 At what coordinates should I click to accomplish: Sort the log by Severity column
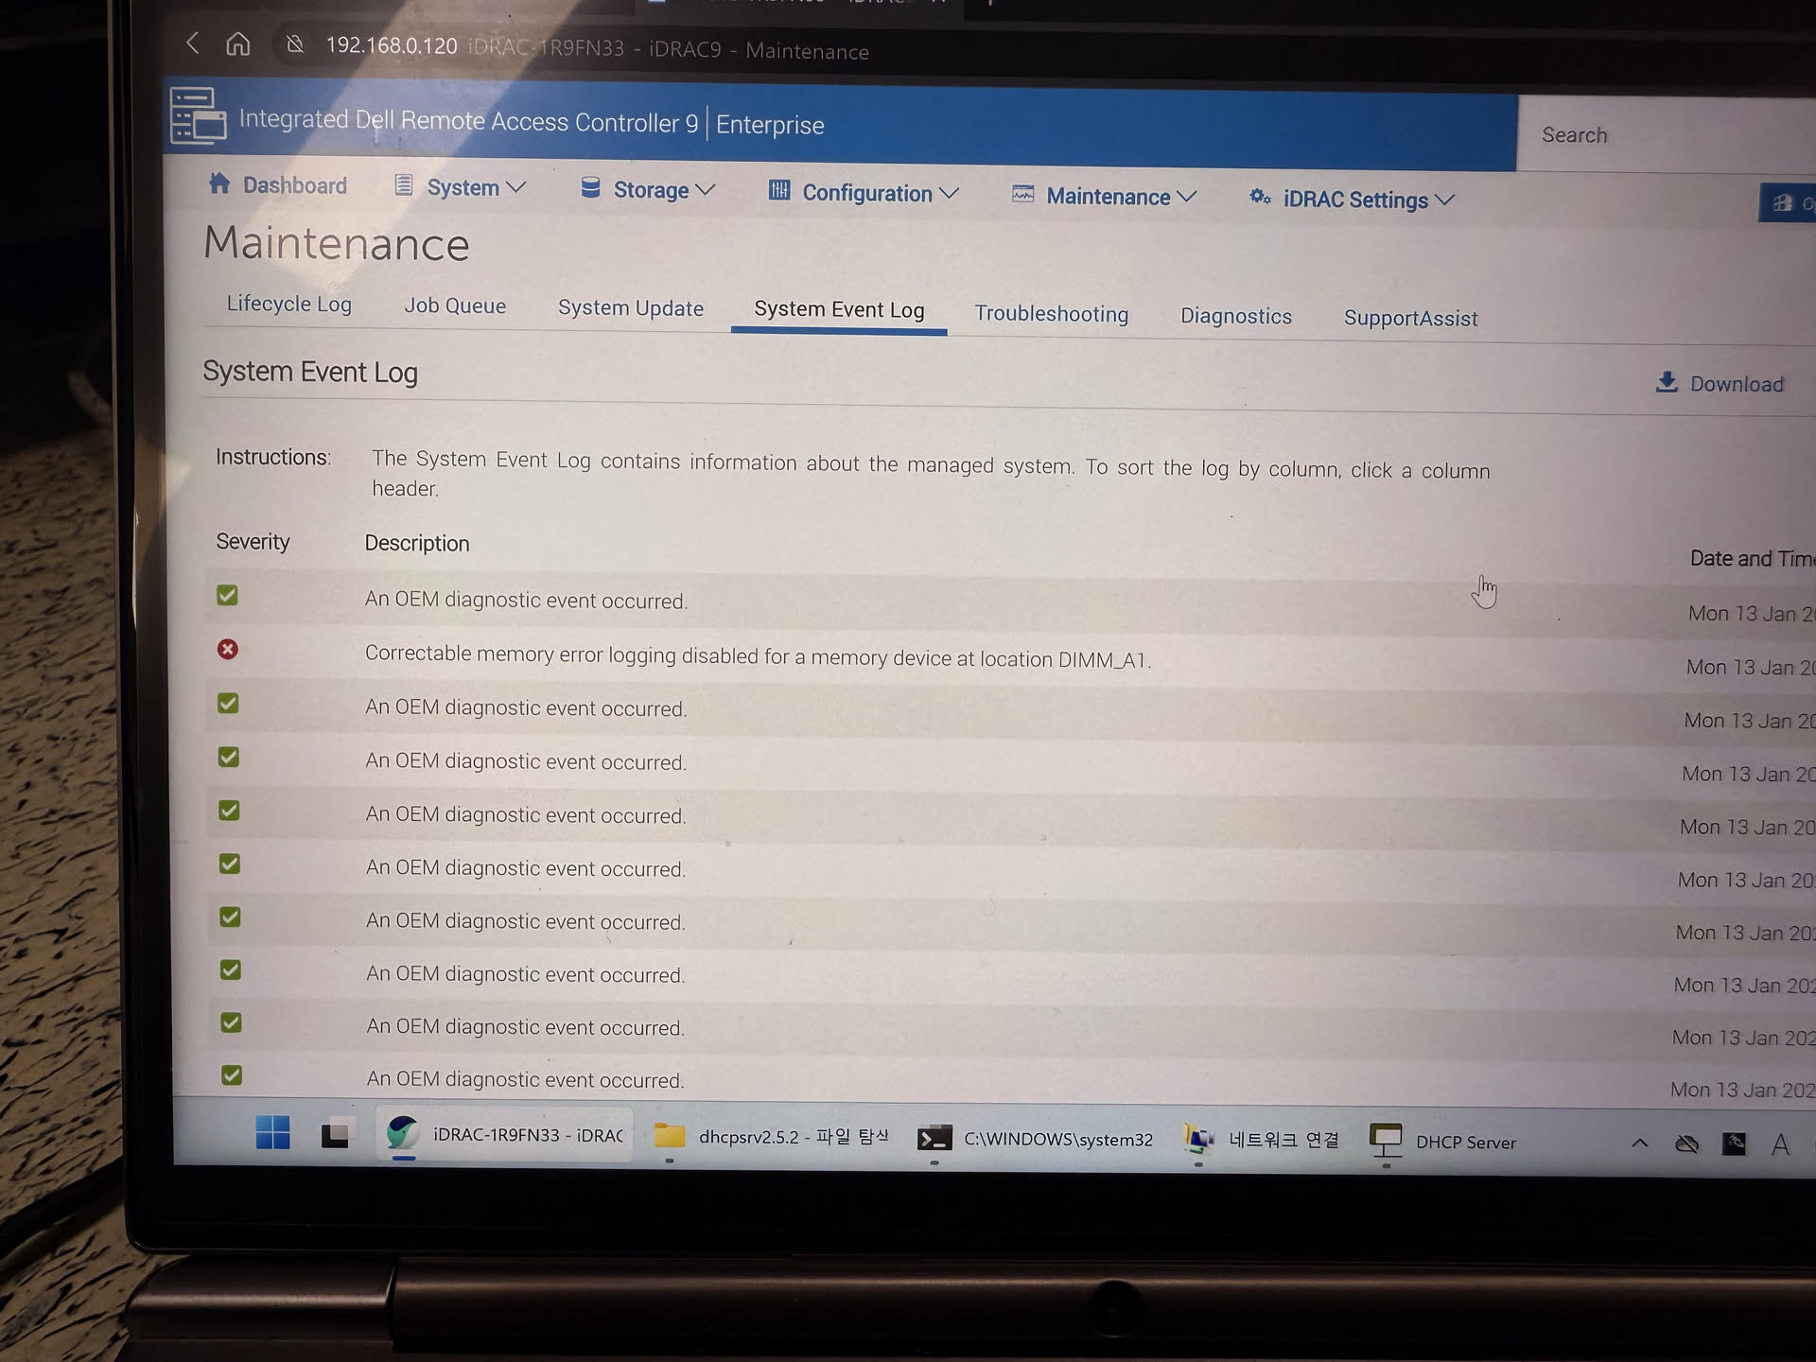coord(253,542)
